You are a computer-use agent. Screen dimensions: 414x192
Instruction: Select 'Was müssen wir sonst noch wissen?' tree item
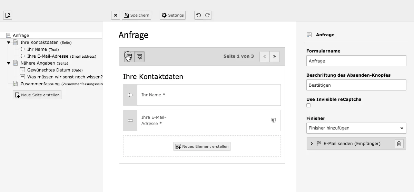pos(65,77)
